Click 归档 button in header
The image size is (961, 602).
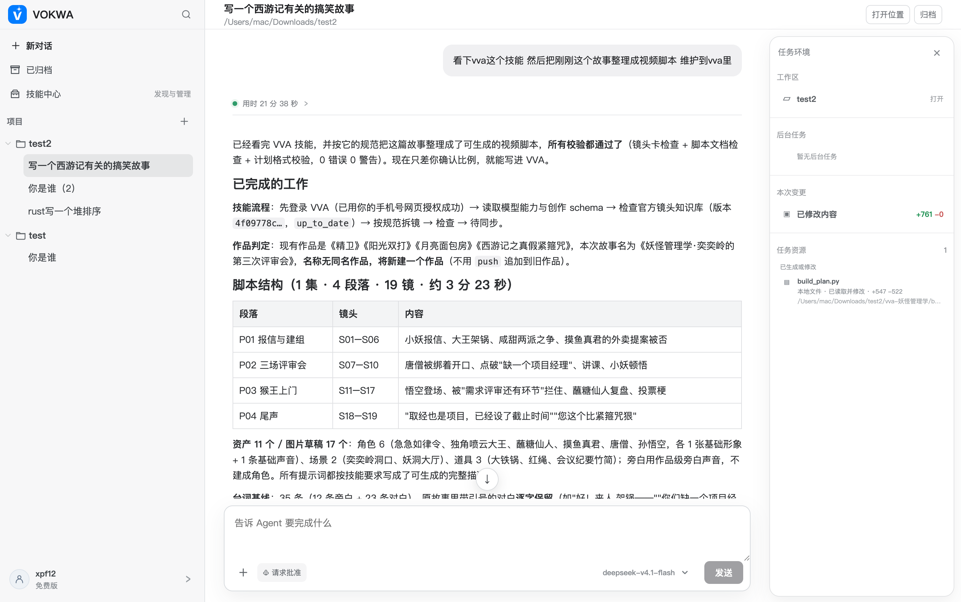click(x=928, y=15)
